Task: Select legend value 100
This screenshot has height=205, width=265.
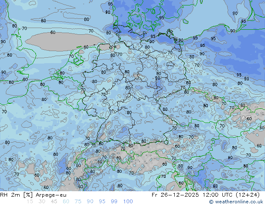Action: point(128,202)
